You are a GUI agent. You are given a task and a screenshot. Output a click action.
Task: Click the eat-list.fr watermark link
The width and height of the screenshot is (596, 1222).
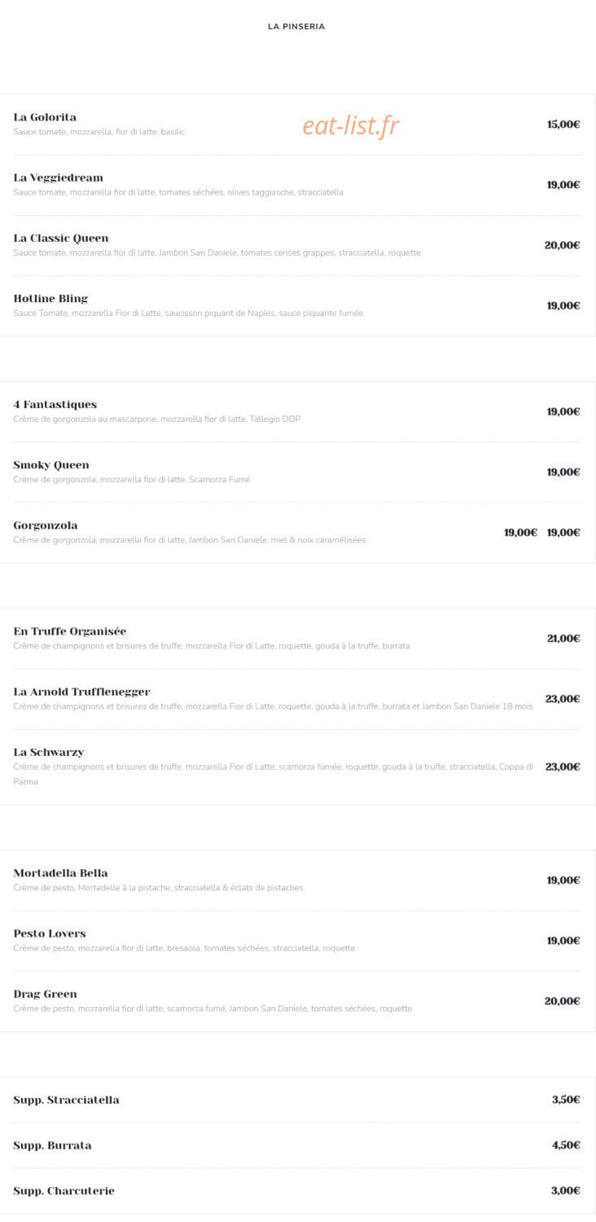(x=351, y=125)
